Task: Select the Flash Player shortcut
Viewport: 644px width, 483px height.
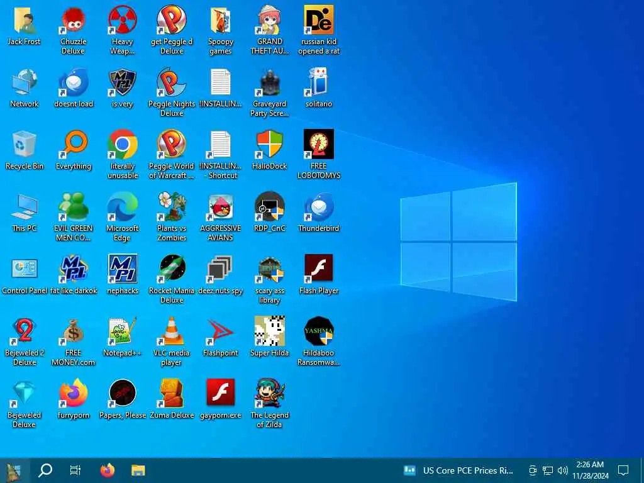Action: click(319, 269)
